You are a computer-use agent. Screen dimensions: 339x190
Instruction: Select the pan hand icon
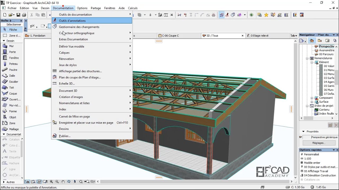point(63,182)
